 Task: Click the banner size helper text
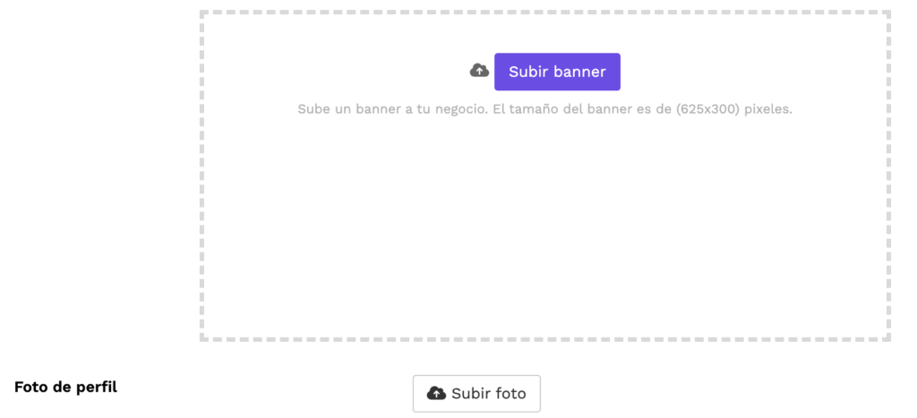pos(544,109)
